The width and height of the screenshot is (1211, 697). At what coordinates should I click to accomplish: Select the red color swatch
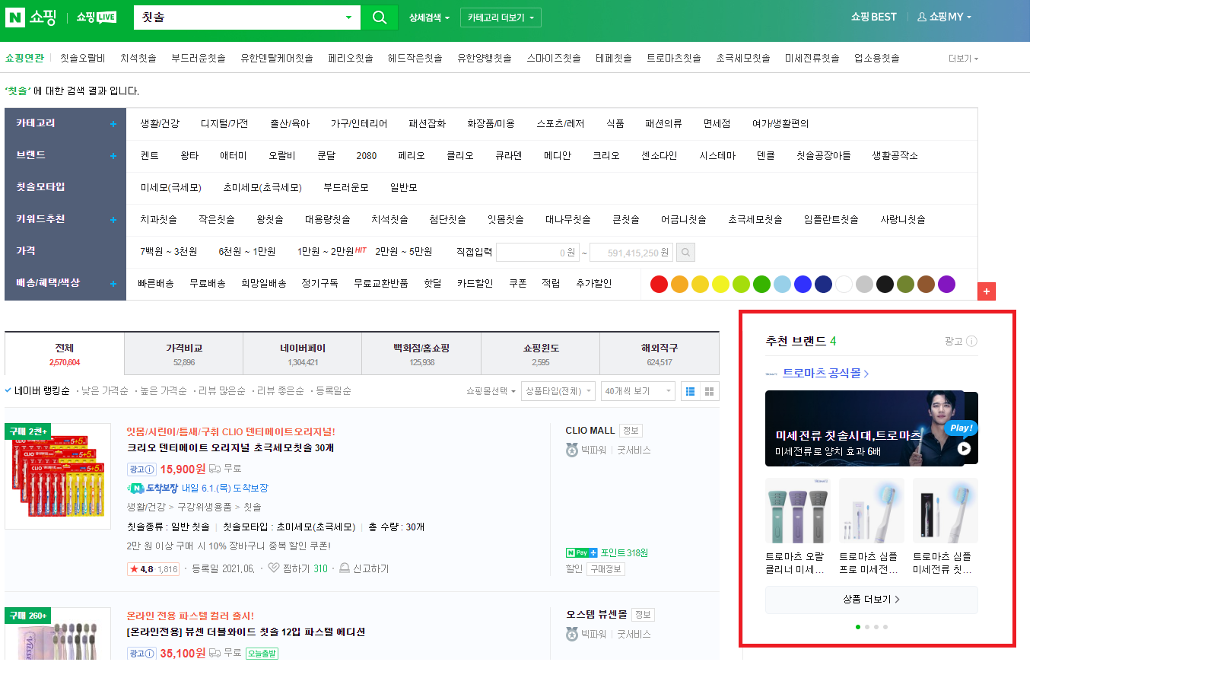[660, 284]
